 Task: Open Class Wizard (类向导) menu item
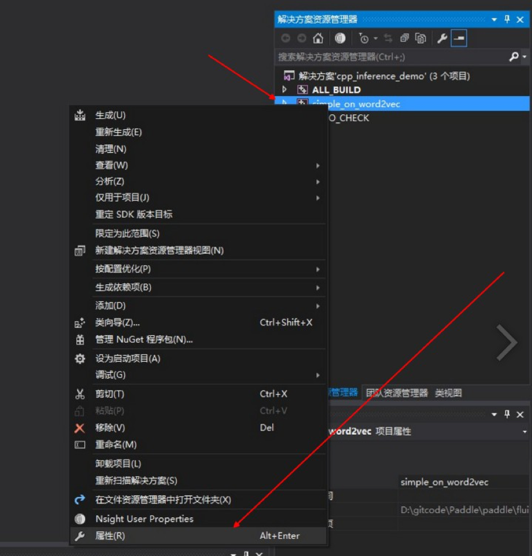198,323
